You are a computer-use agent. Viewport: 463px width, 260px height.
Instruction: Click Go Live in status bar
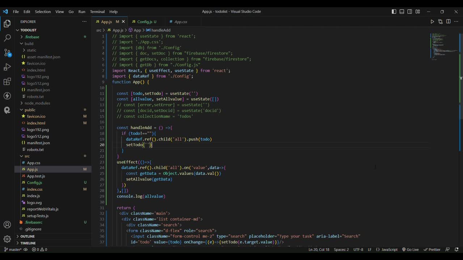pos(410,250)
